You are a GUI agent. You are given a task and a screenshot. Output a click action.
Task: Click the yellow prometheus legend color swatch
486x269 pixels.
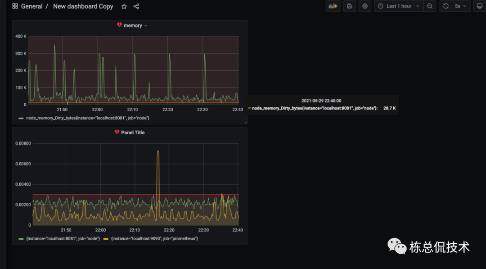point(106,239)
